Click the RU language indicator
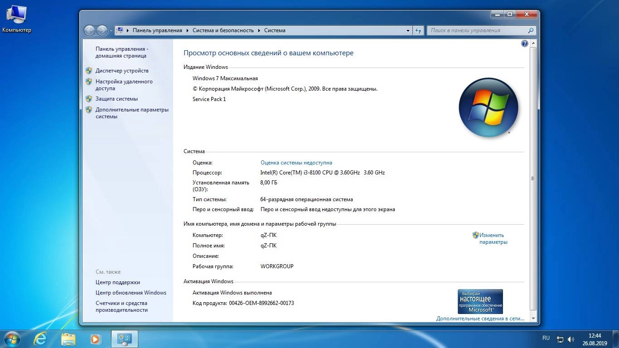The image size is (619, 348). (546, 338)
